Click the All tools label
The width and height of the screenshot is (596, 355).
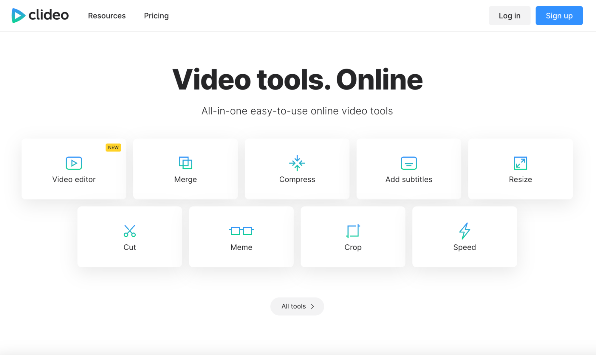click(x=293, y=306)
